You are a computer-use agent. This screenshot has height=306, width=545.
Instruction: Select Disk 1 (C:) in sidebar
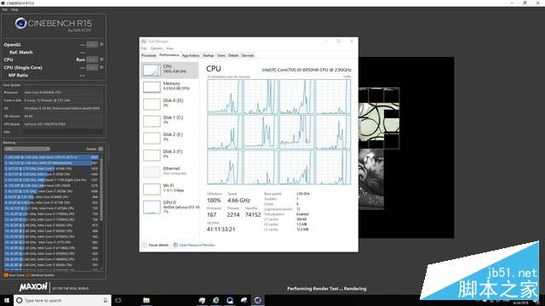[169, 121]
